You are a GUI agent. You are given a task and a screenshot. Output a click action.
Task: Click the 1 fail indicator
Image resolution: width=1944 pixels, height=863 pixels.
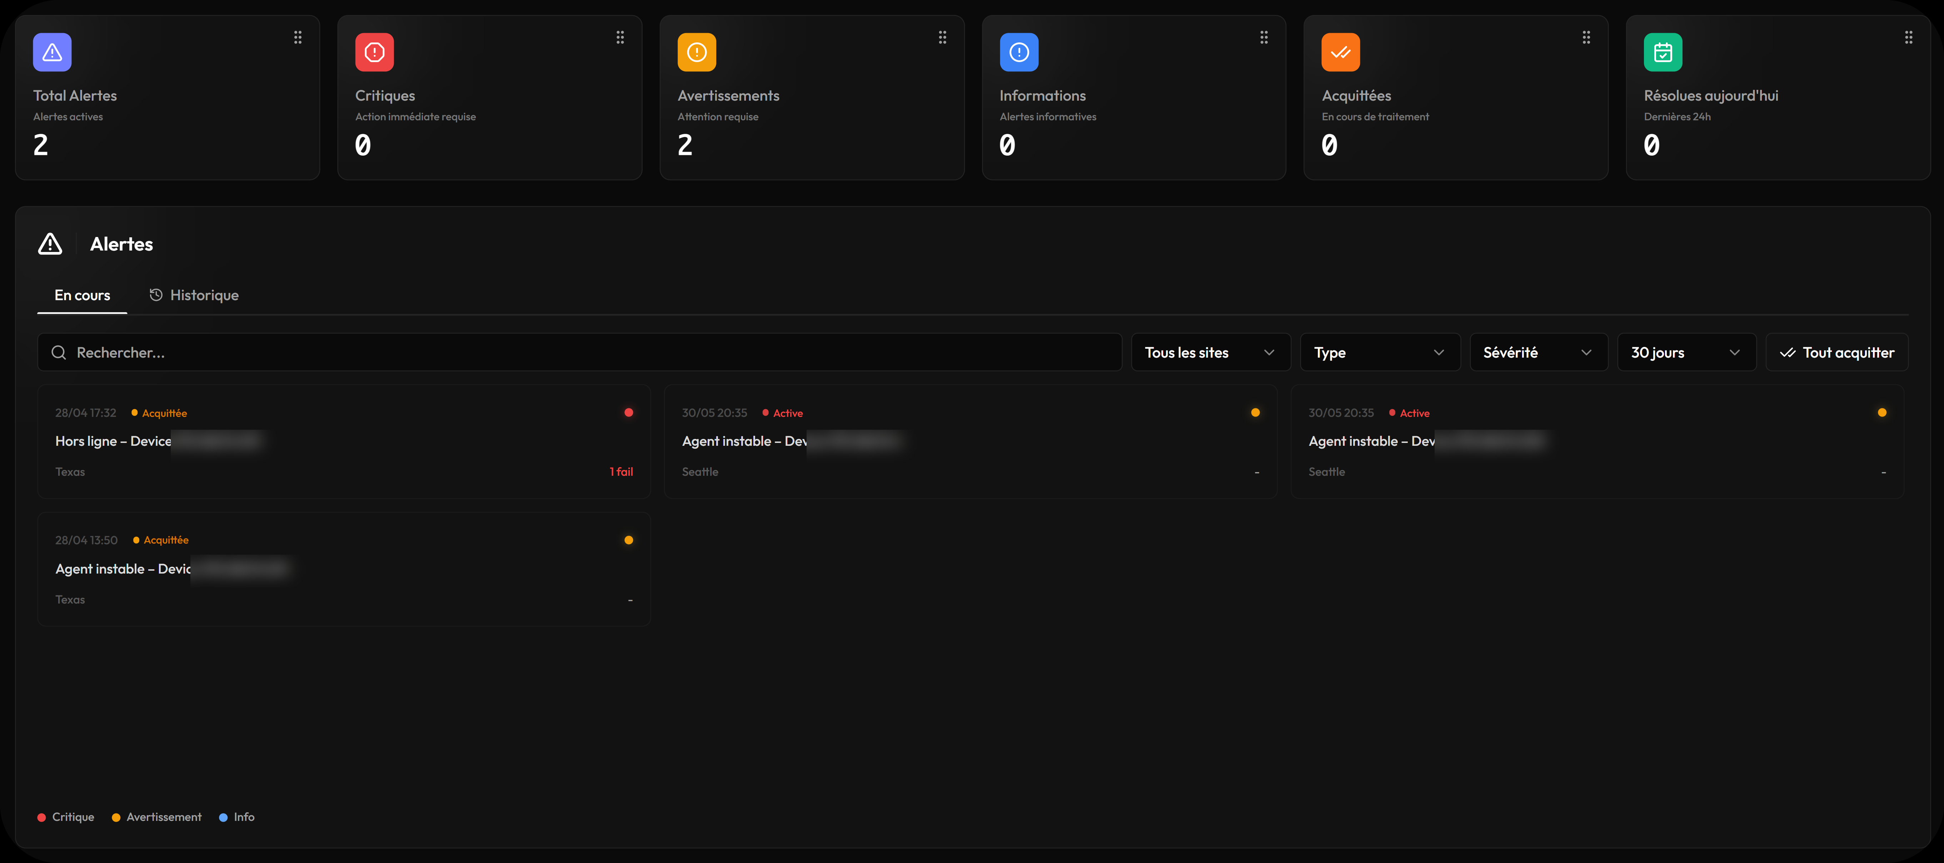click(x=621, y=472)
